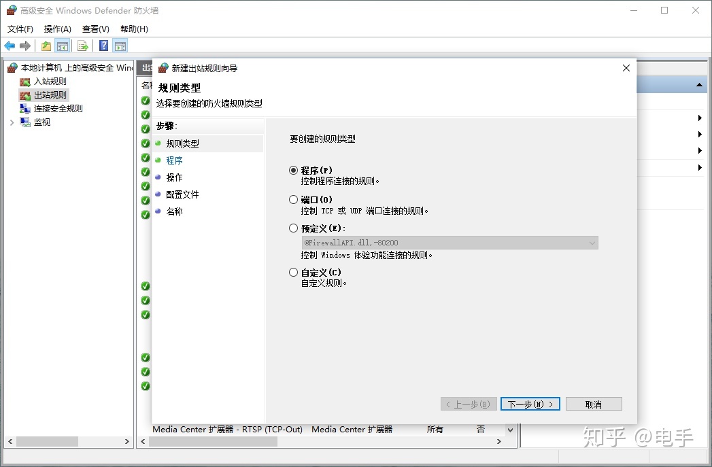Toggle the show/hide action pane icon

pos(120,46)
